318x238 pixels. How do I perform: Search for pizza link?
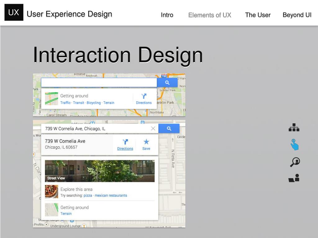(x=88, y=196)
